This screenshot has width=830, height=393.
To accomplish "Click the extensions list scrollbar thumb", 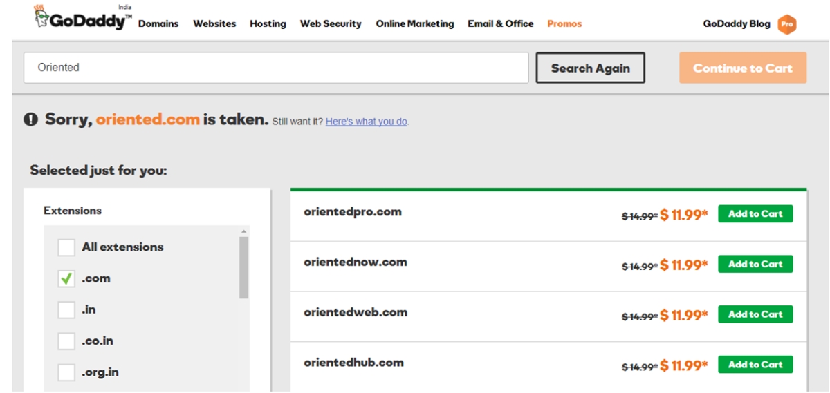I will point(243,268).
